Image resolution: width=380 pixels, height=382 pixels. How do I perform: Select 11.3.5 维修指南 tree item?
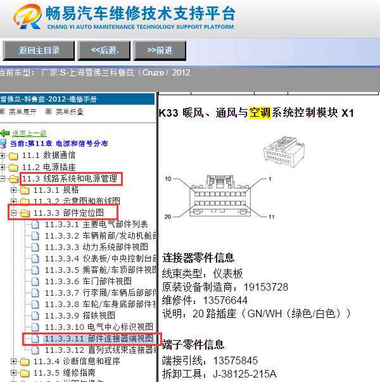[x=64, y=372]
